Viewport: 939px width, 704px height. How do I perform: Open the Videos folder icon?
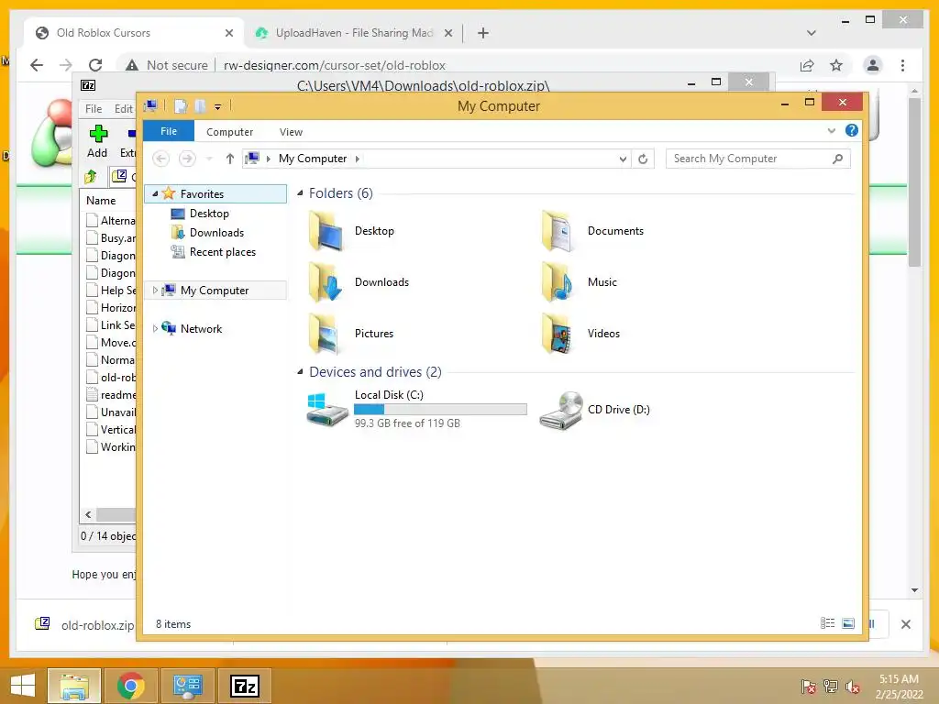click(558, 334)
